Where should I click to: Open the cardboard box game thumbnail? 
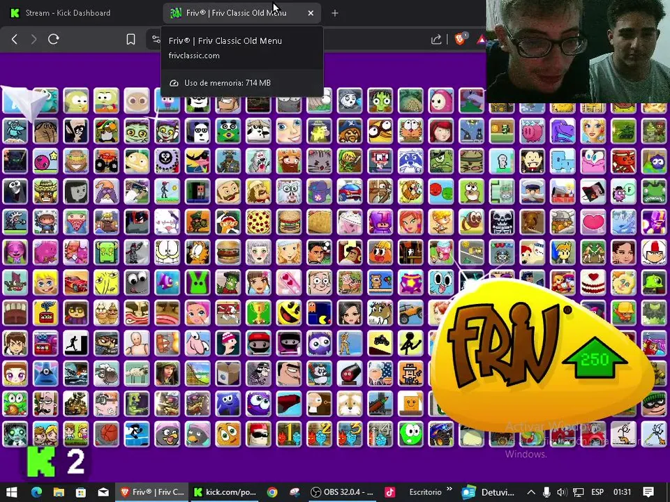pyautogui.click(x=228, y=374)
